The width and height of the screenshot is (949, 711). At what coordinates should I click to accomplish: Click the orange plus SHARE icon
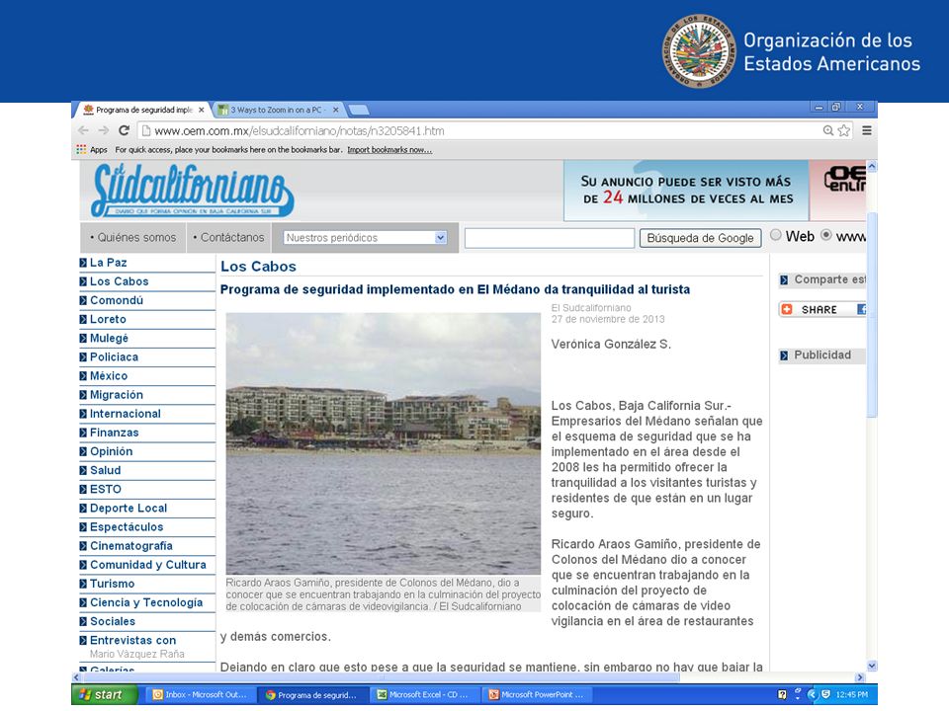(787, 309)
